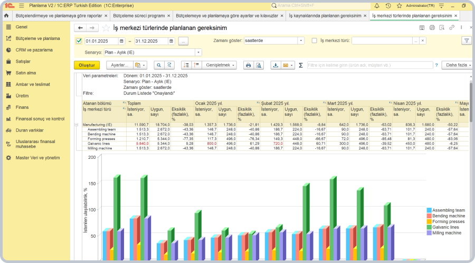Open the Üretim factory icon

coord(8,96)
